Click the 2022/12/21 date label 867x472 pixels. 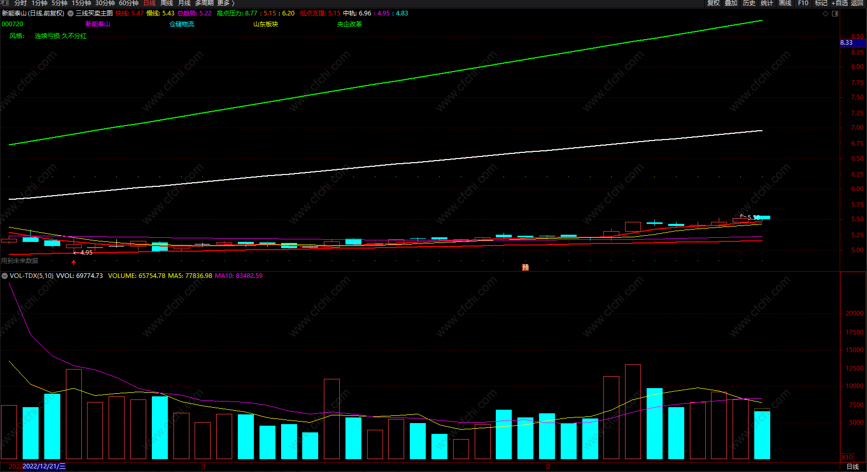pyautogui.click(x=44, y=466)
